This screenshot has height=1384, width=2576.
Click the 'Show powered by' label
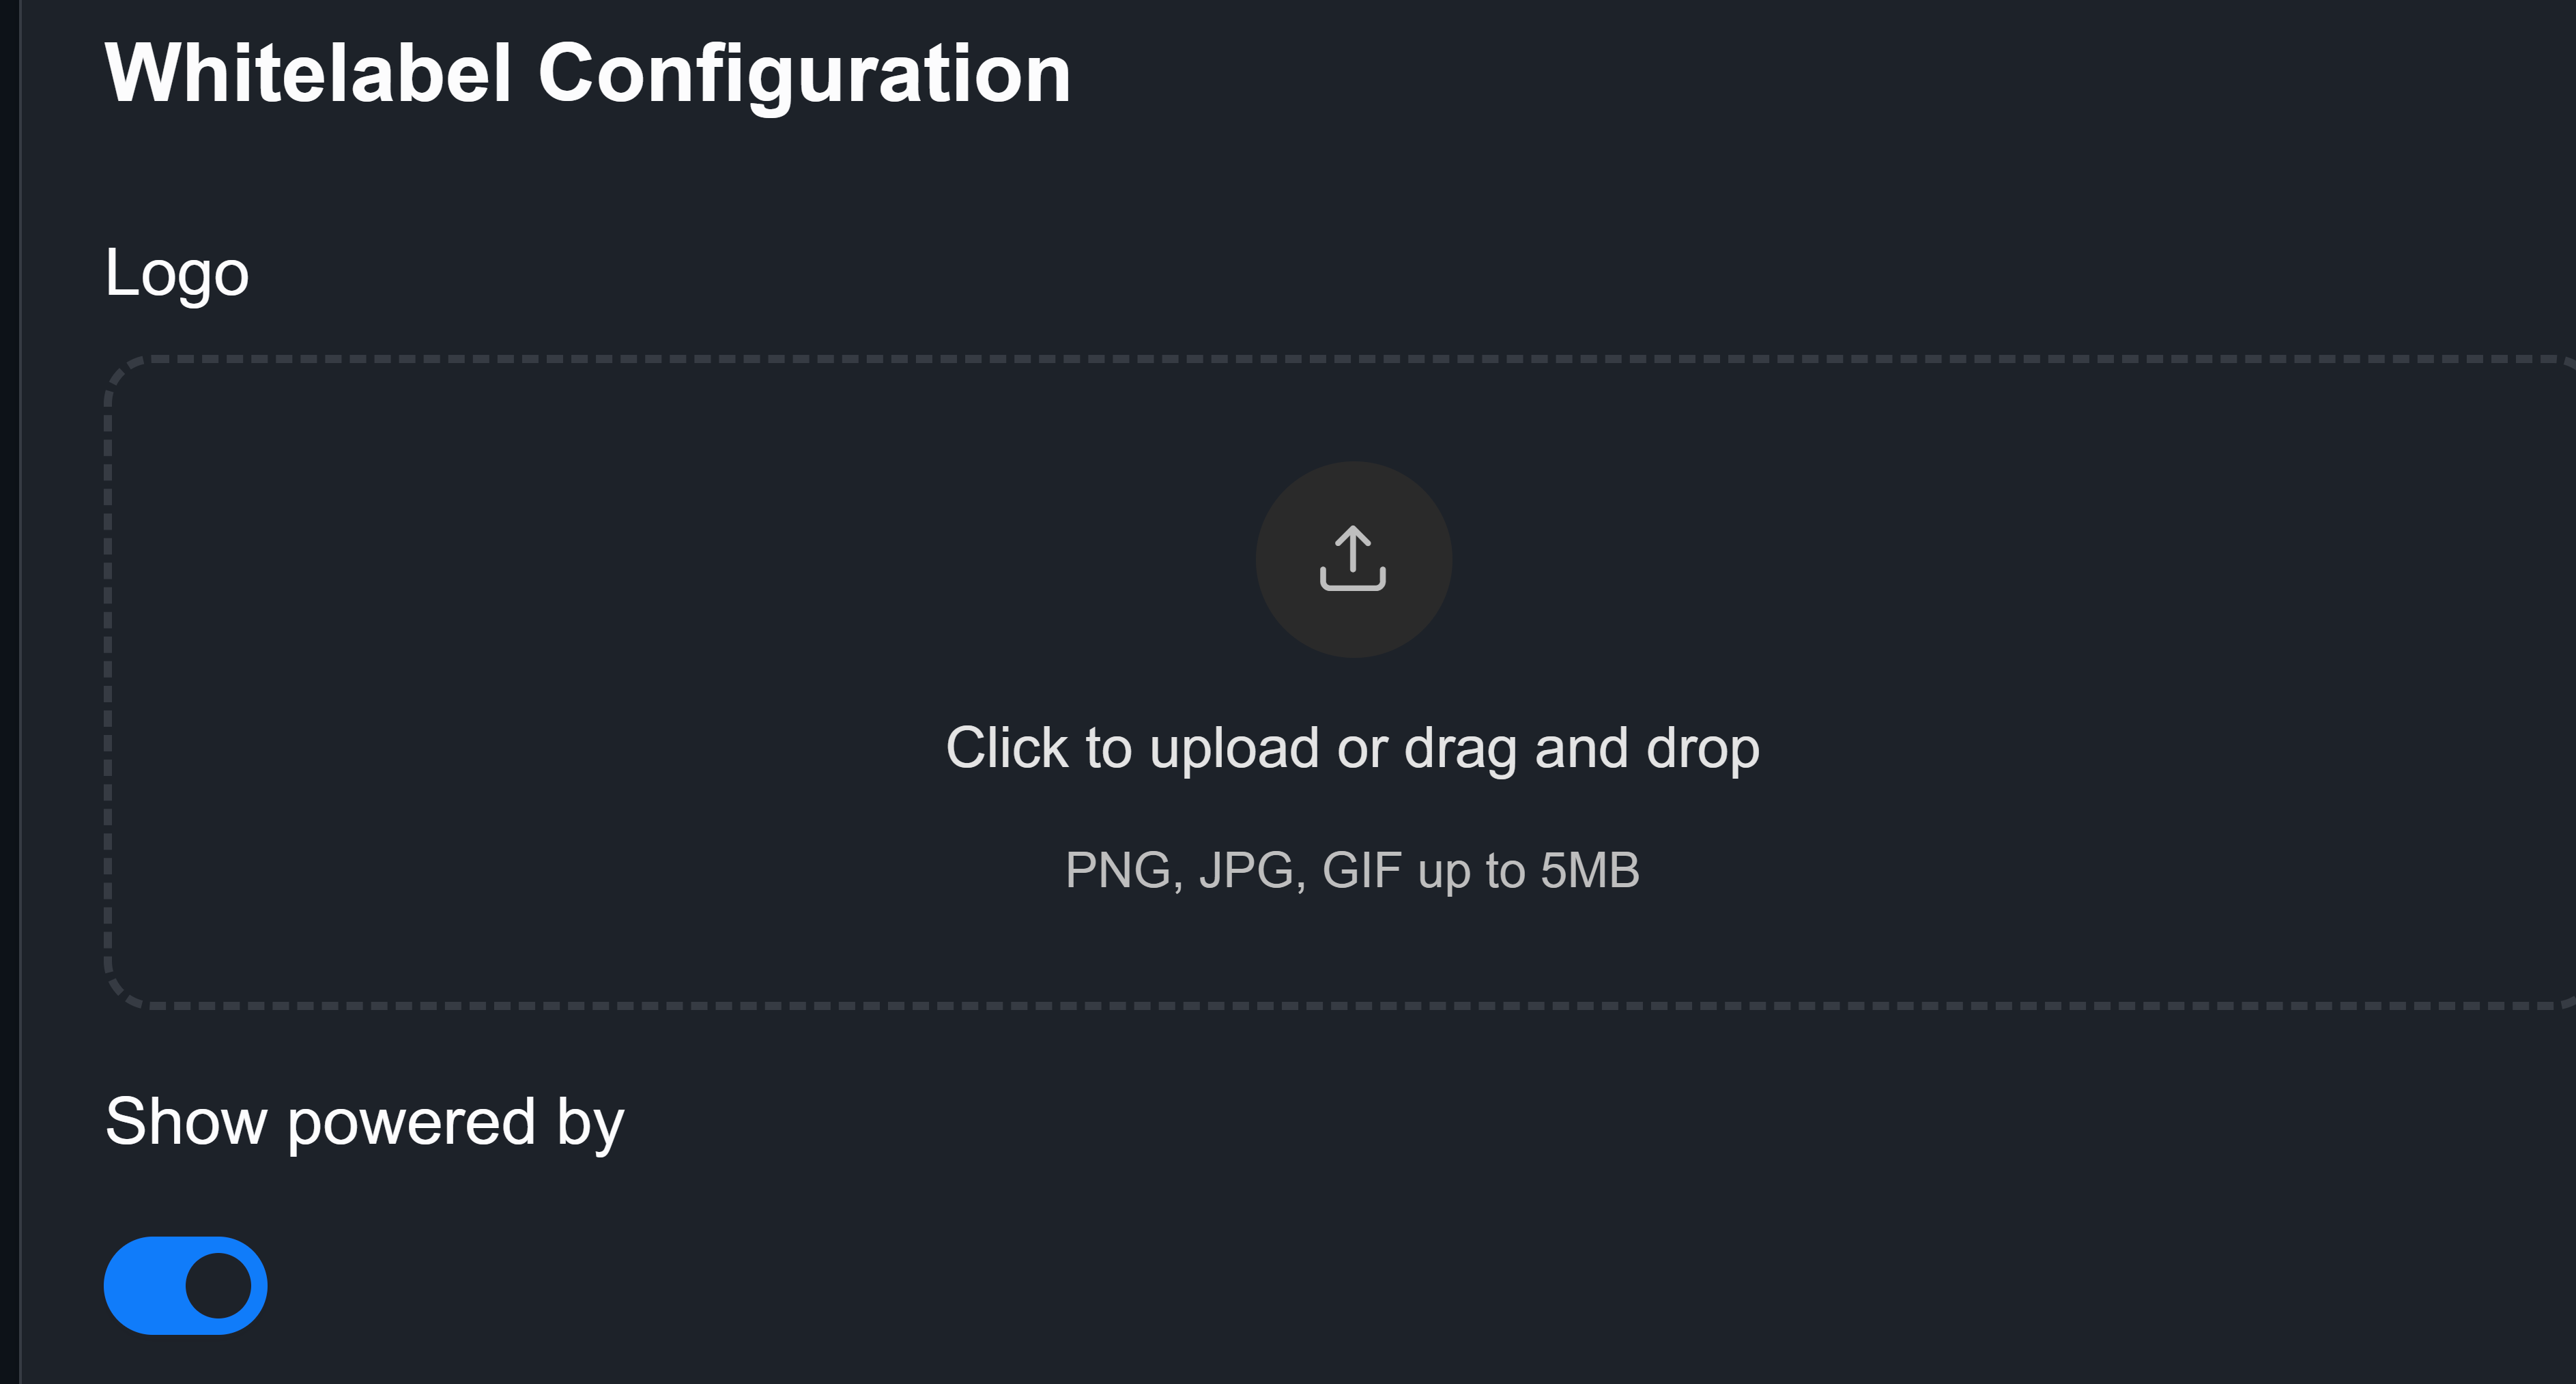[364, 1121]
